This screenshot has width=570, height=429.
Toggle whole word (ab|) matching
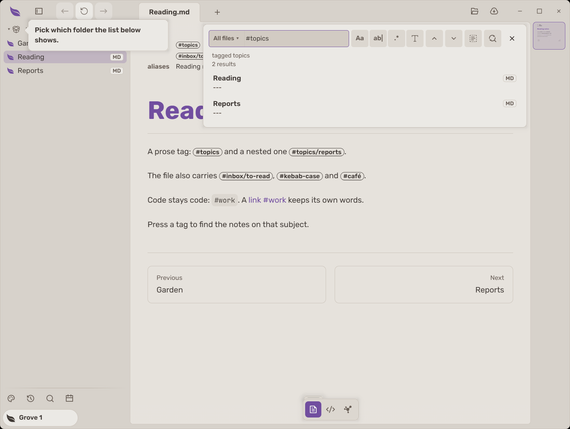pos(378,38)
